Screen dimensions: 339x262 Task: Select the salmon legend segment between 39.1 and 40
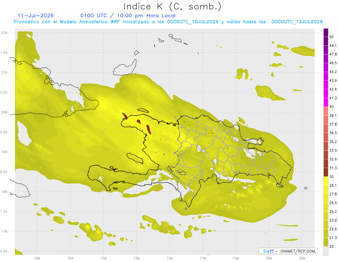click(x=326, y=111)
